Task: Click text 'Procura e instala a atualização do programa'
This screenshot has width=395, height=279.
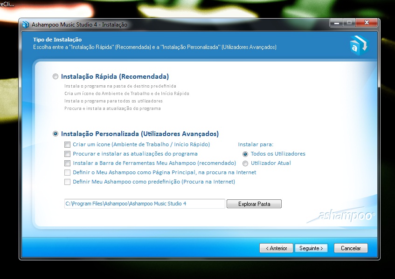Action: pos(112,109)
